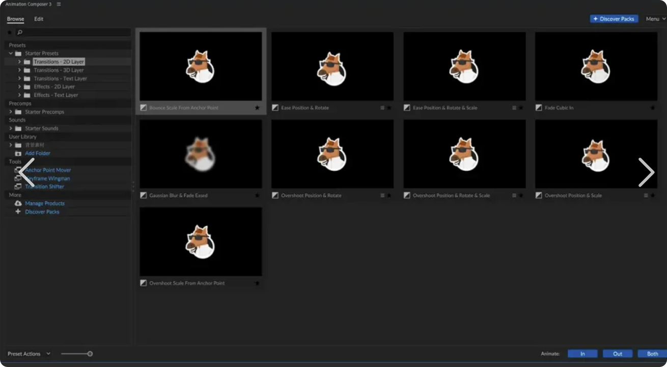
Task: Open the Keyframe Wingman tool link
Action: pos(48,178)
